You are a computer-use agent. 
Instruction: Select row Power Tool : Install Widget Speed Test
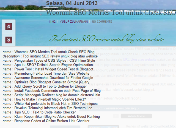[x=48, y=69]
